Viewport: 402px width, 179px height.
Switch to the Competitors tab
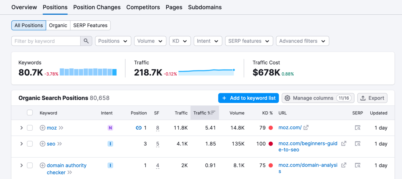143,7
